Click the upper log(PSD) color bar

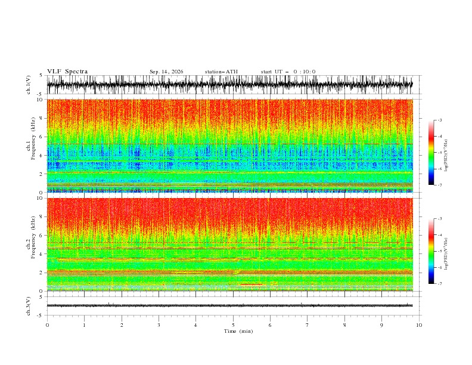tap(431, 153)
